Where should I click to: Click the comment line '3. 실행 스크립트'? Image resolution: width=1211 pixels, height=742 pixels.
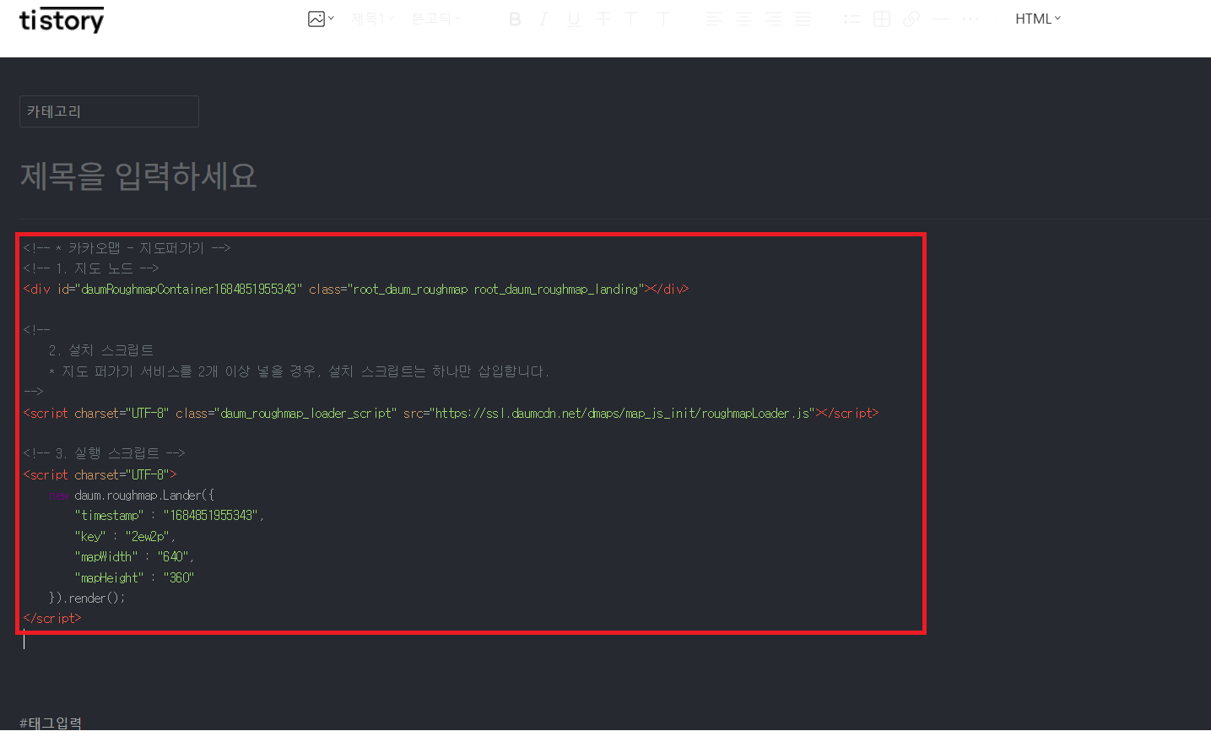[104, 453]
